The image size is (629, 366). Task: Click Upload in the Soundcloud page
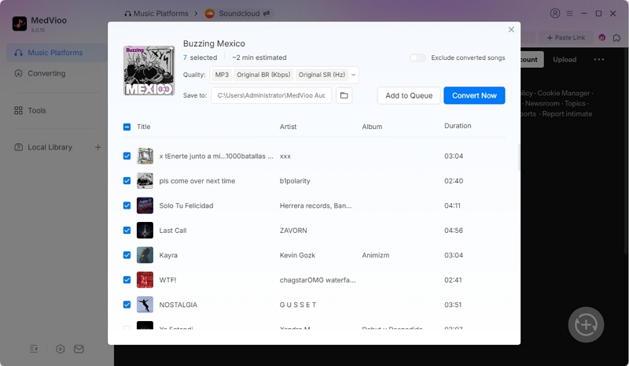coord(565,60)
